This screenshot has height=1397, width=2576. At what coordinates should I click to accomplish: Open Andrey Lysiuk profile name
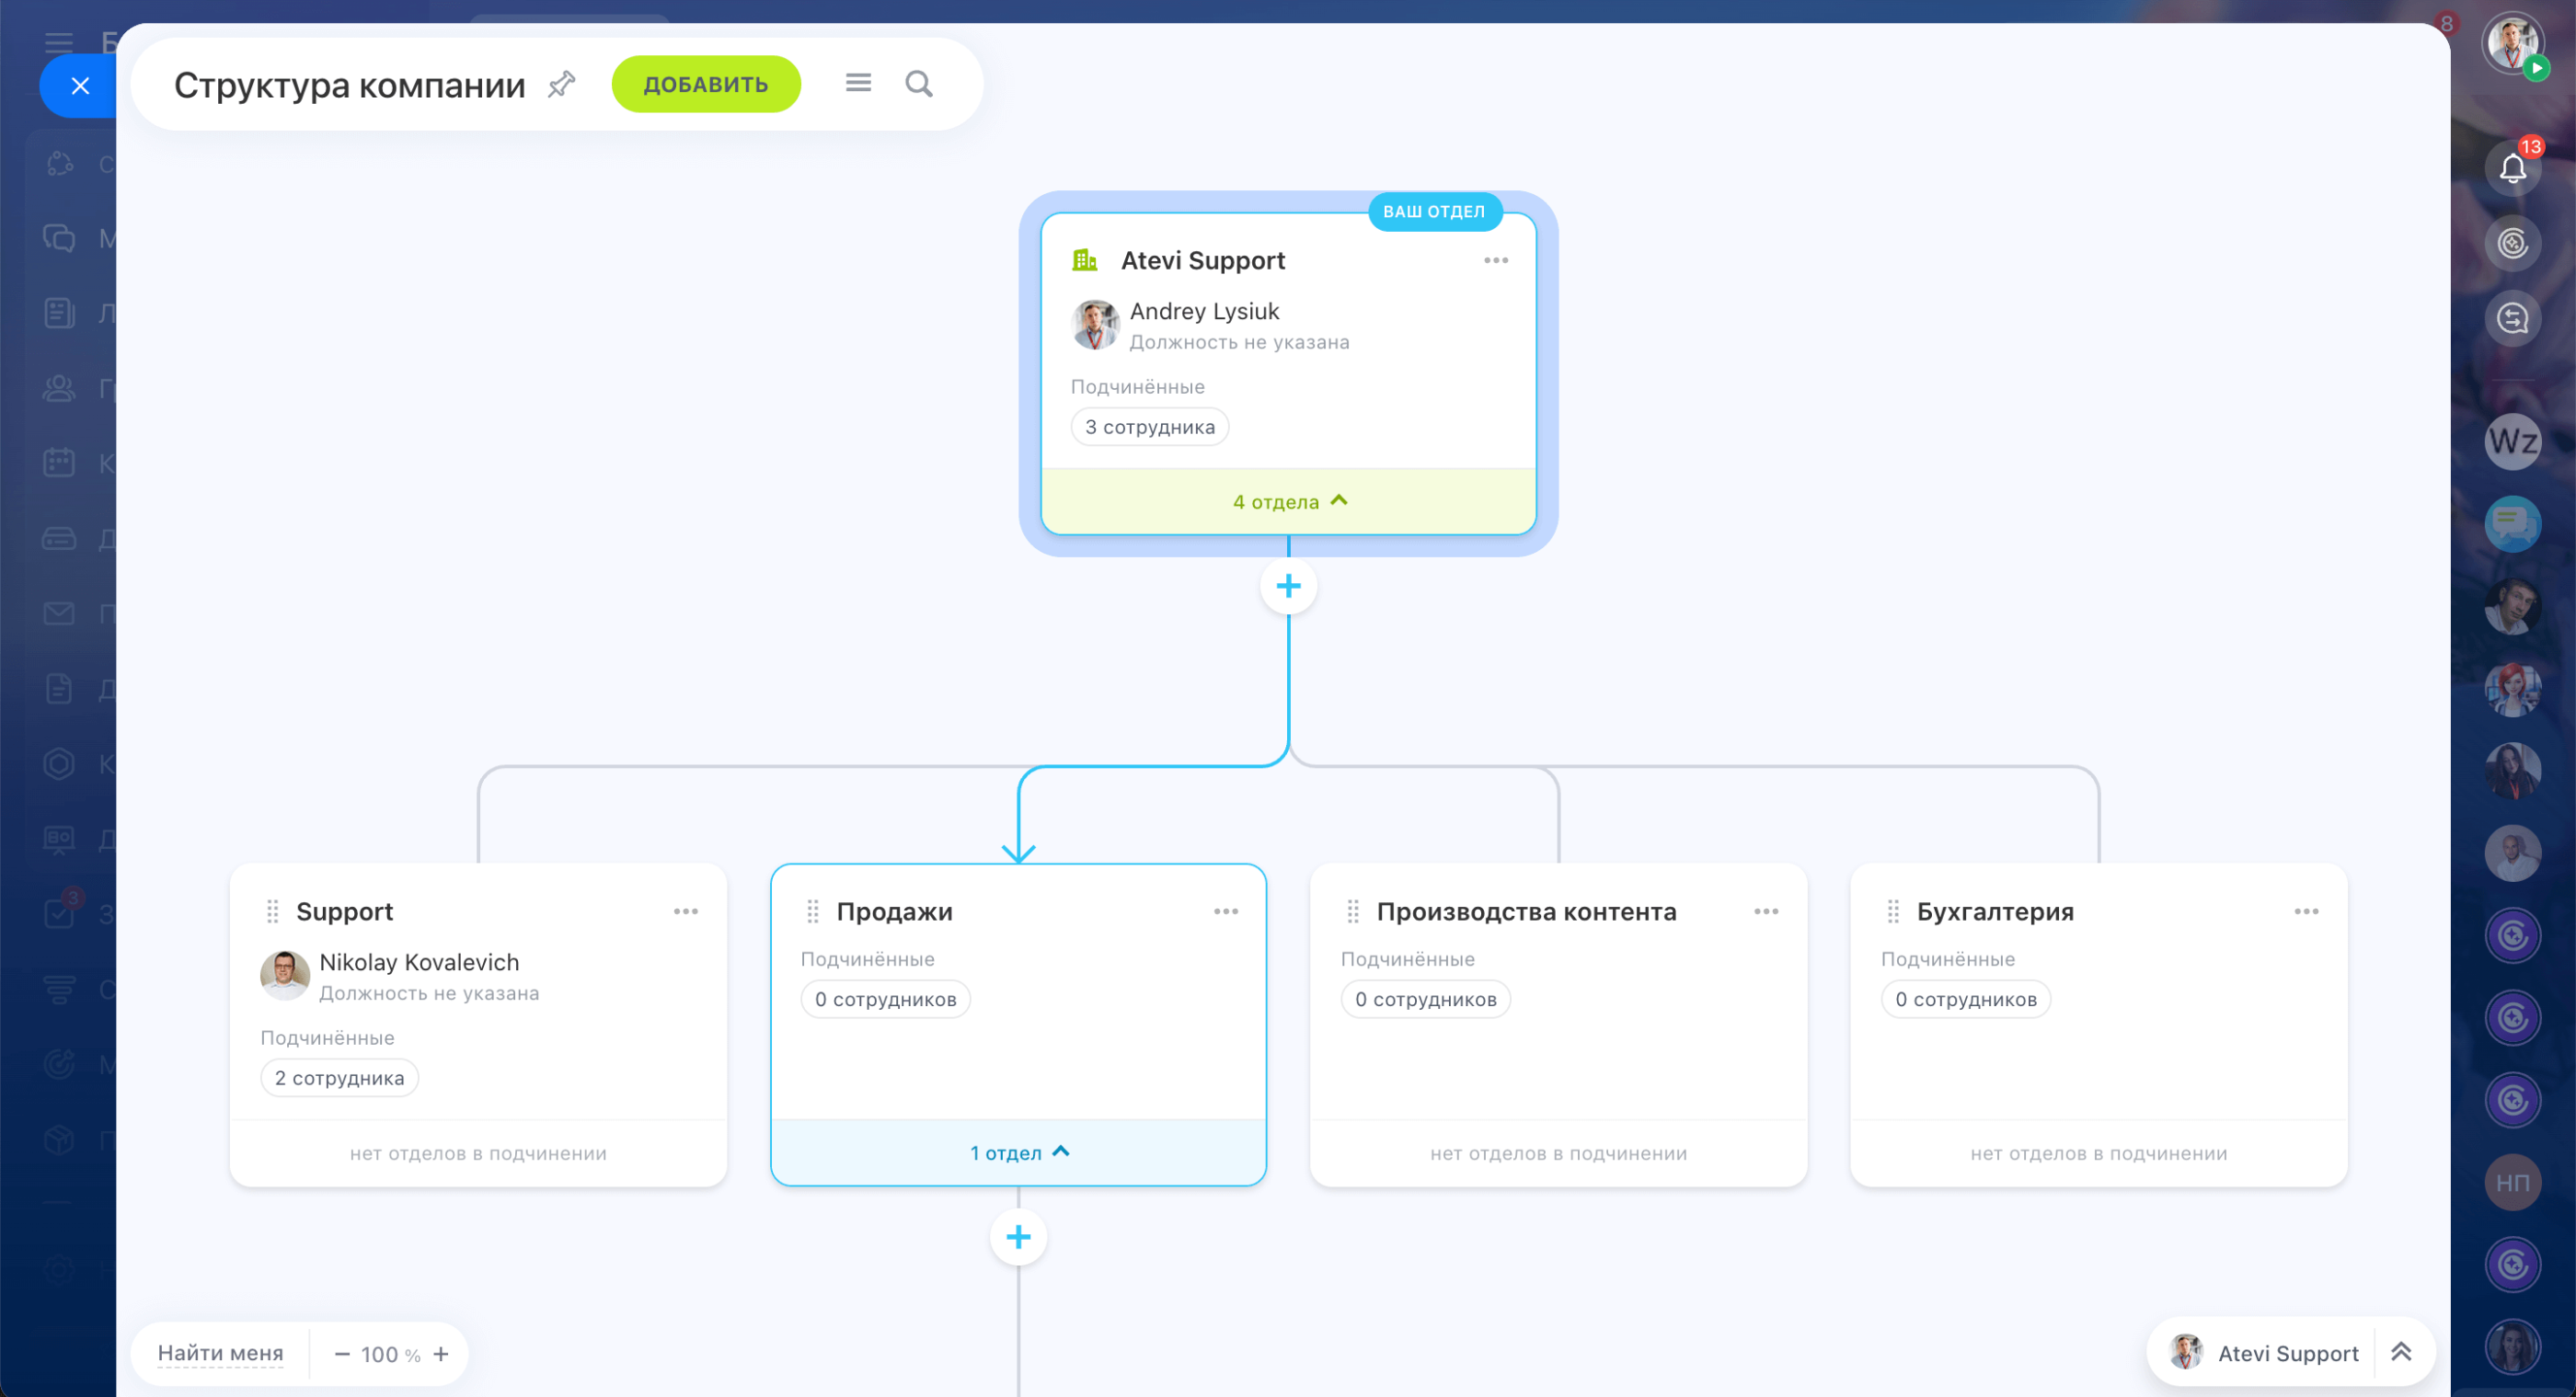tap(1204, 311)
